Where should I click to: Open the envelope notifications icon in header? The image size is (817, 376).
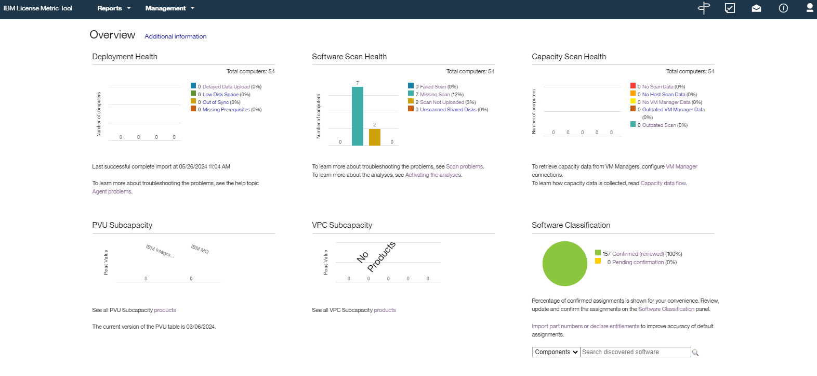click(x=757, y=8)
